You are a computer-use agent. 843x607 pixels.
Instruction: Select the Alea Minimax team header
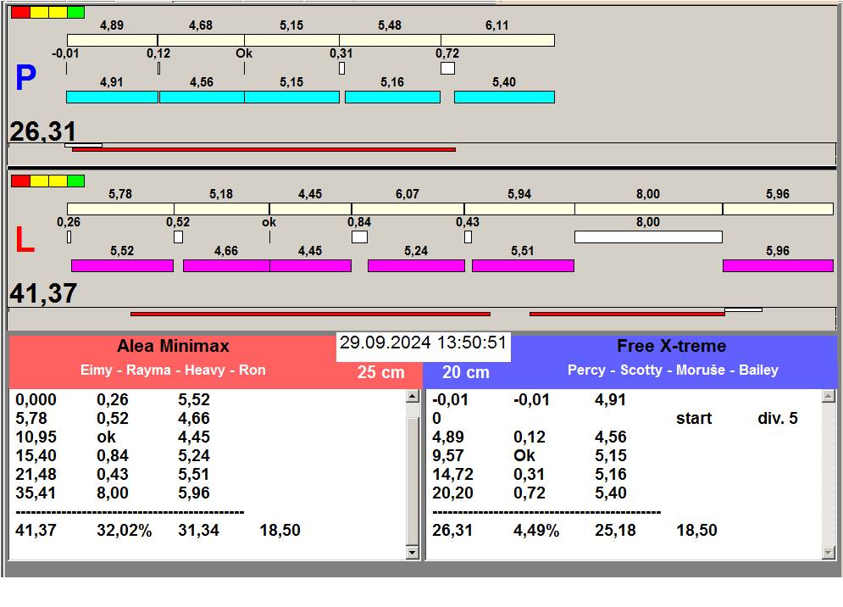173,346
